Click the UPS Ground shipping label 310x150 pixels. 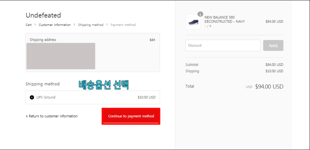click(46, 97)
